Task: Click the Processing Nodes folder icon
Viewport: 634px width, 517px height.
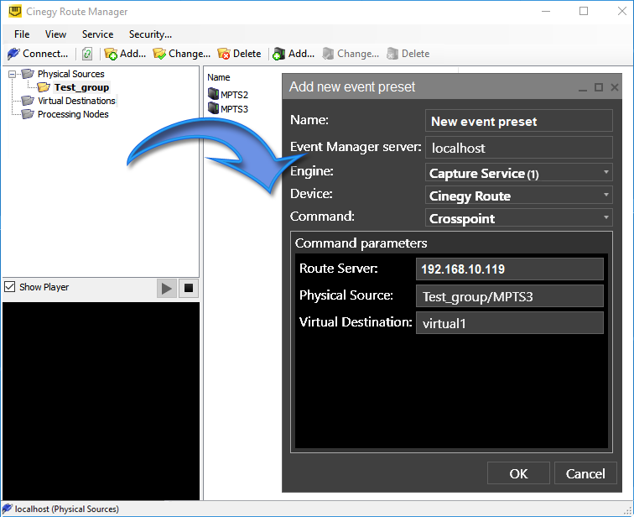Action: (28, 114)
